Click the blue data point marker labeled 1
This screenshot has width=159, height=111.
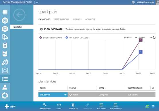[x=141, y=52]
